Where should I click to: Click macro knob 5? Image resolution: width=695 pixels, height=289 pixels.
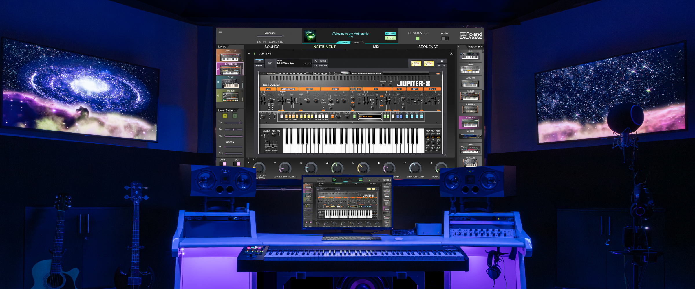click(363, 168)
